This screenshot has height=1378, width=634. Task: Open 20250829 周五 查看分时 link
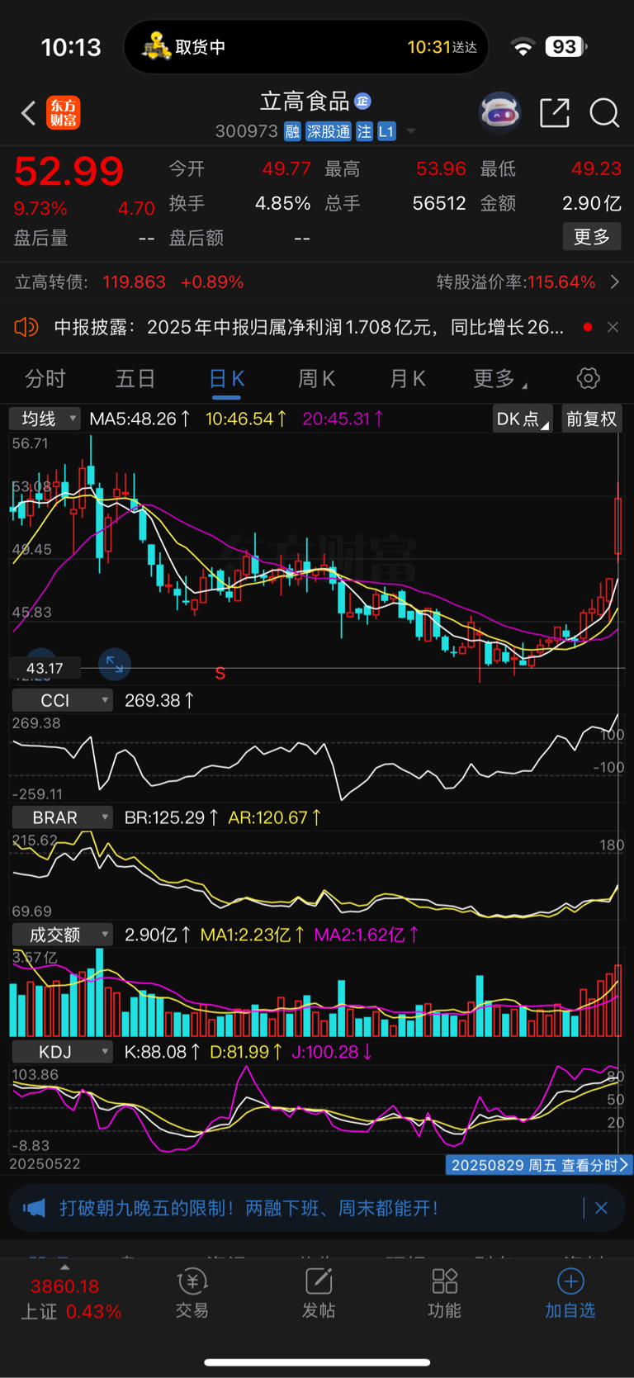click(539, 1165)
